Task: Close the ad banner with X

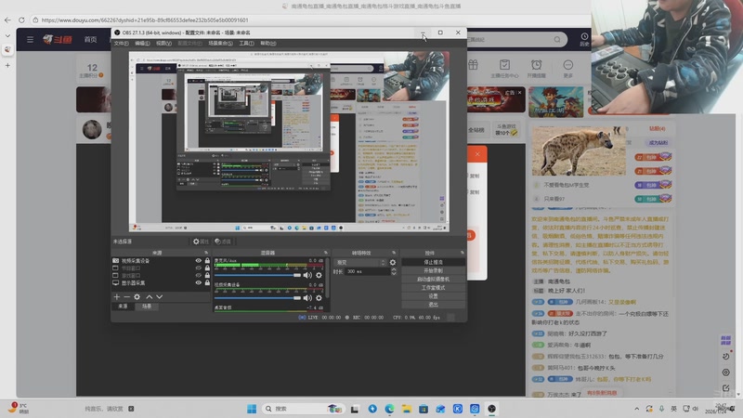Action: [520, 92]
